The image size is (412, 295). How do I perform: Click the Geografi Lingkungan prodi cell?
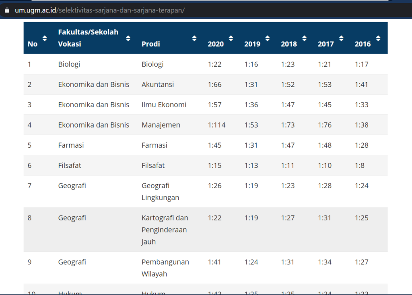(160, 191)
